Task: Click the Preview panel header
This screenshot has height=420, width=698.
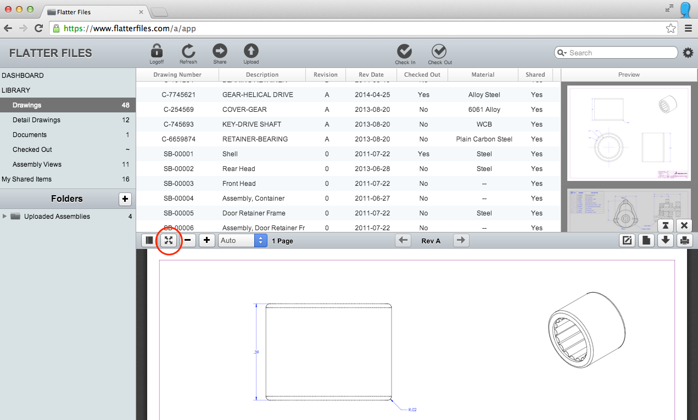Action: click(629, 75)
